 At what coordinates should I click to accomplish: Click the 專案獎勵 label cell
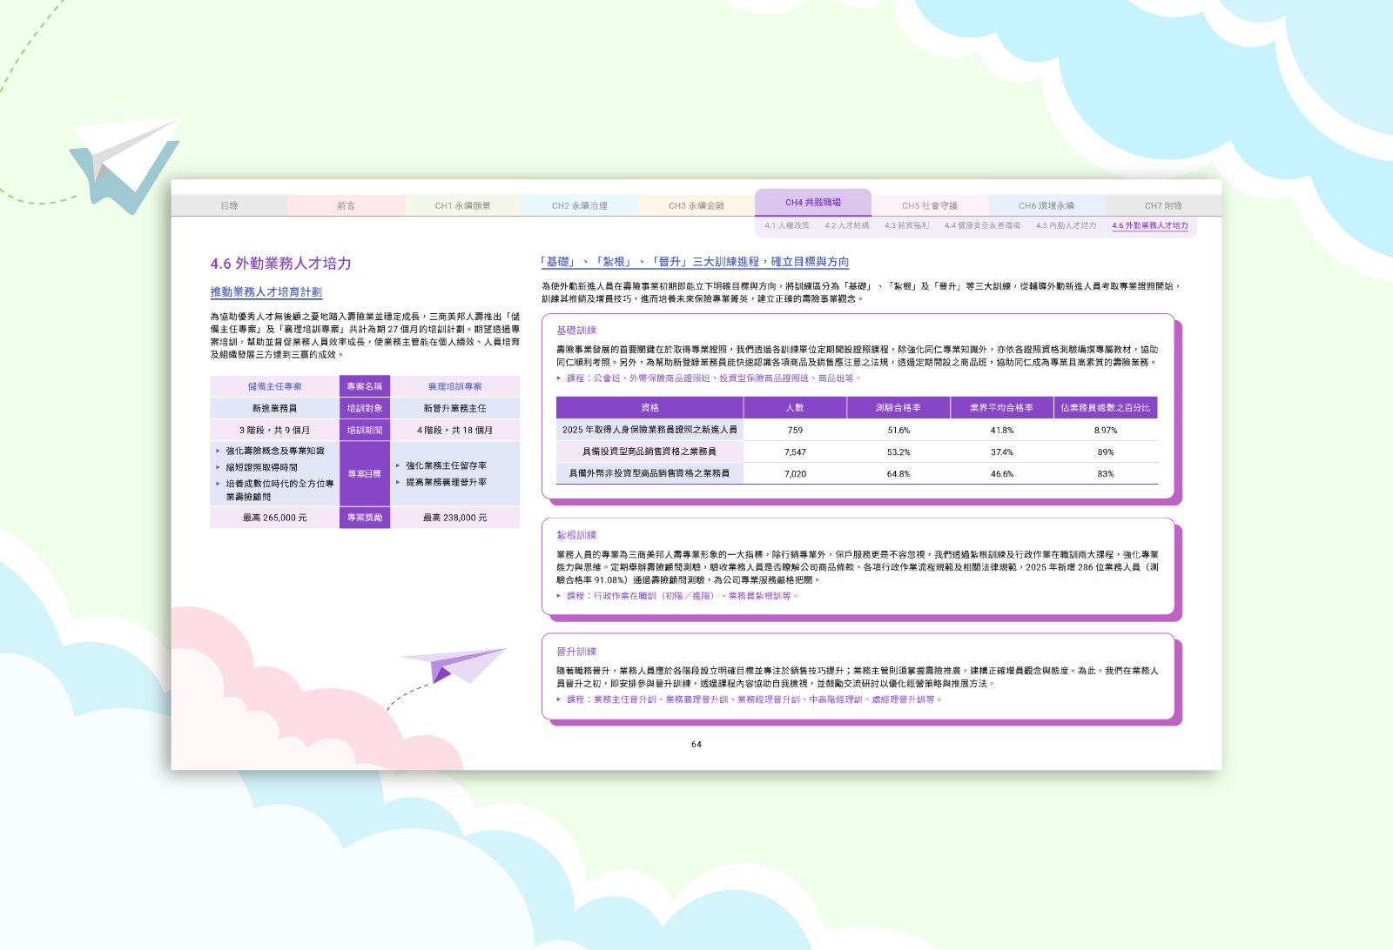pyautogui.click(x=365, y=518)
